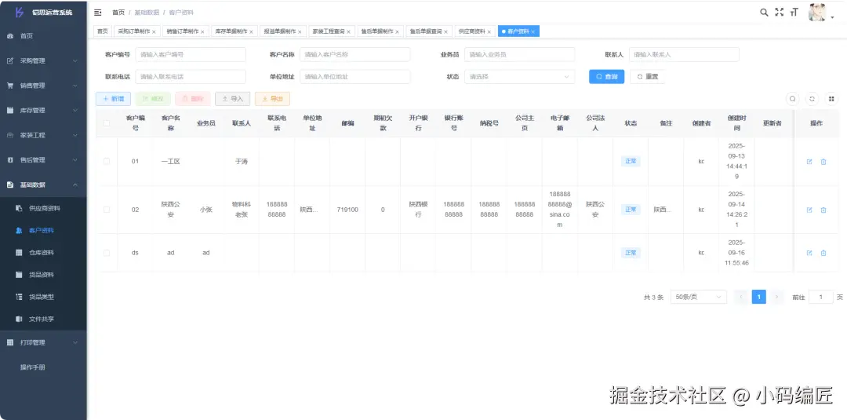Open 仓库资料 in the sidebar submenu
This screenshot has height=420, width=847.
click(x=43, y=253)
